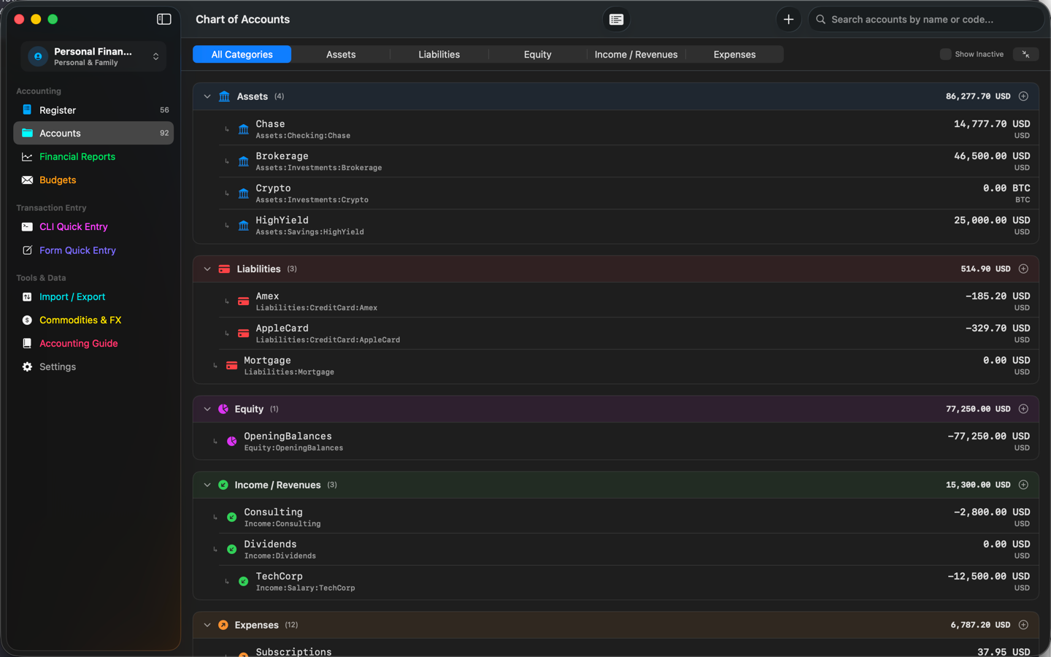Collapse the Equity group chevron
Viewport: 1051px width, 657px height.
point(207,409)
